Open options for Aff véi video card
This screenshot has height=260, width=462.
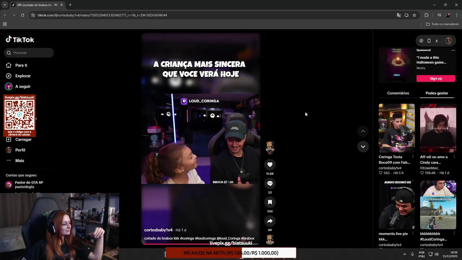point(454,157)
